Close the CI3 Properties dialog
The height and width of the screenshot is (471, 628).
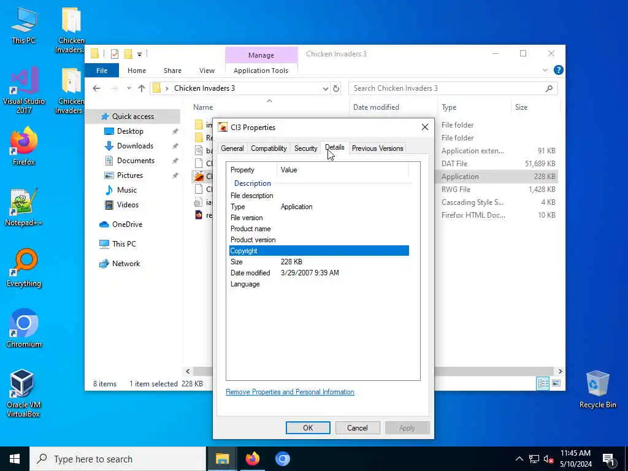coord(425,128)
